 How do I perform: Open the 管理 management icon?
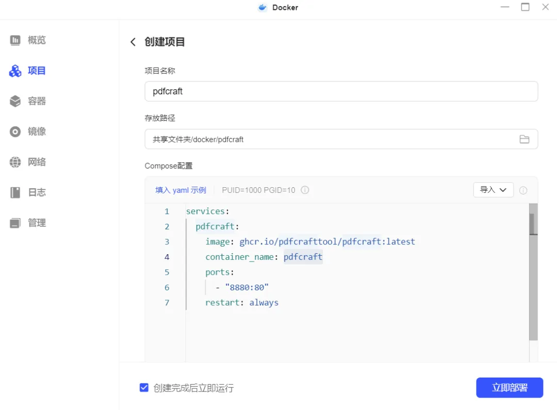(15, 223)
